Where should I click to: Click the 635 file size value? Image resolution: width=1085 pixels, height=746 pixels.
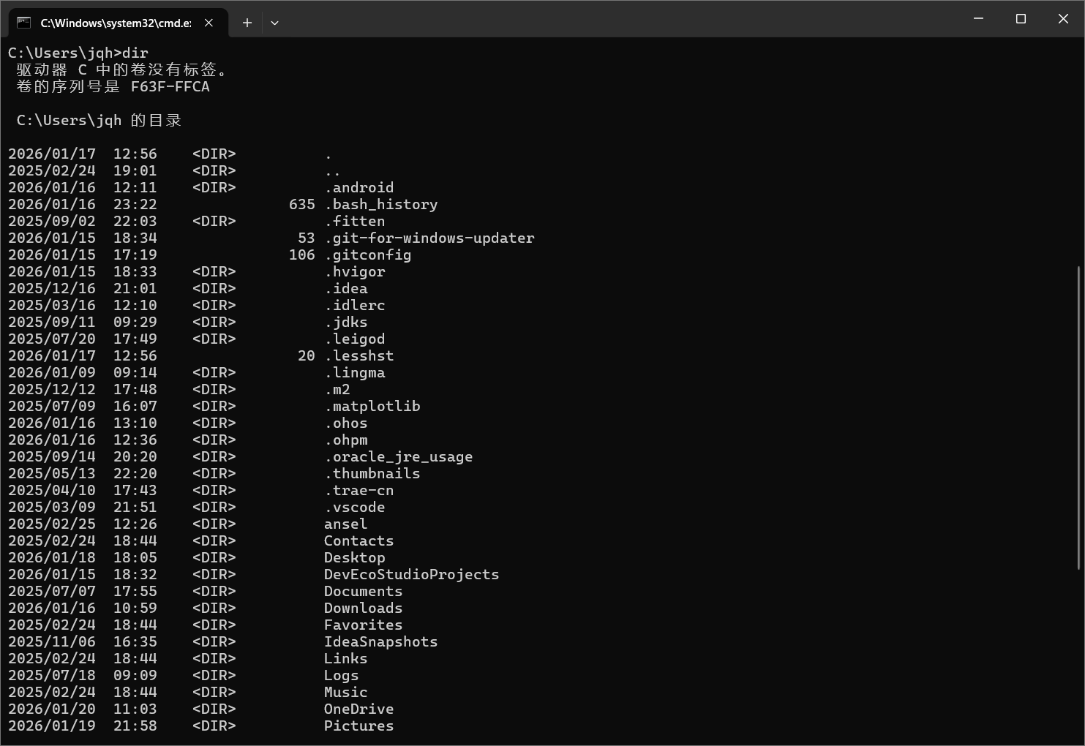(302, 204)
